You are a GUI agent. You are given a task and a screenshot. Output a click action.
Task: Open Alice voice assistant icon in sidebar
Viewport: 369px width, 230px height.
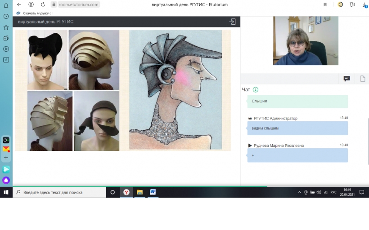6,180
